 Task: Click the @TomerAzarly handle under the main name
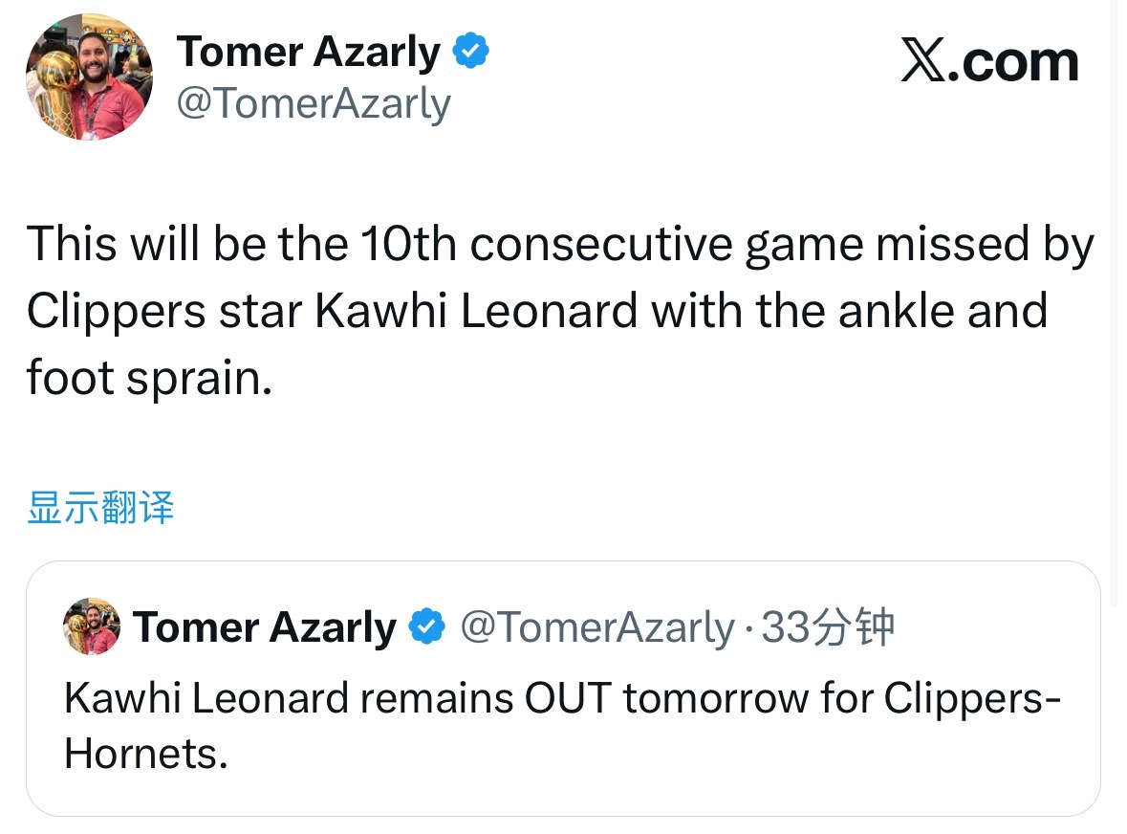(314, 103)
